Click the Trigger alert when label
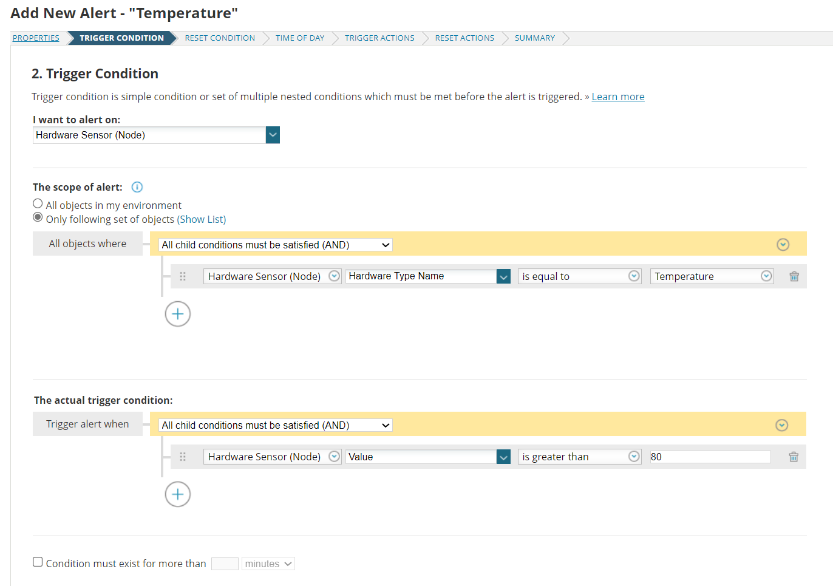 [87, 424]
